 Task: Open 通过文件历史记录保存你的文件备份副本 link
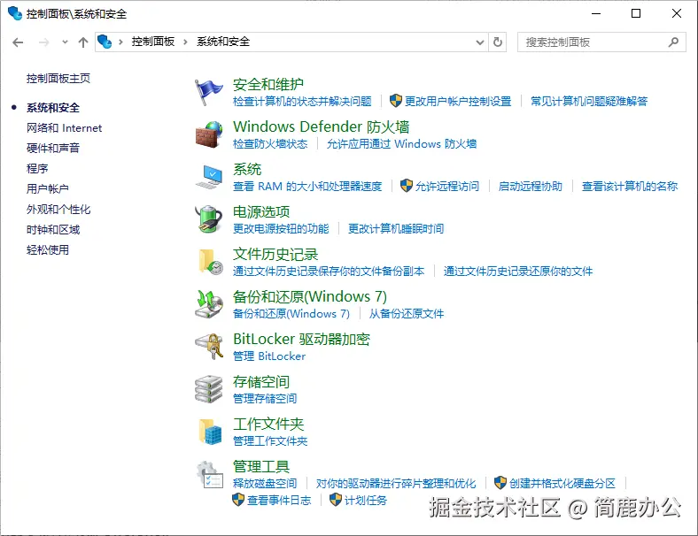[329, 272]
